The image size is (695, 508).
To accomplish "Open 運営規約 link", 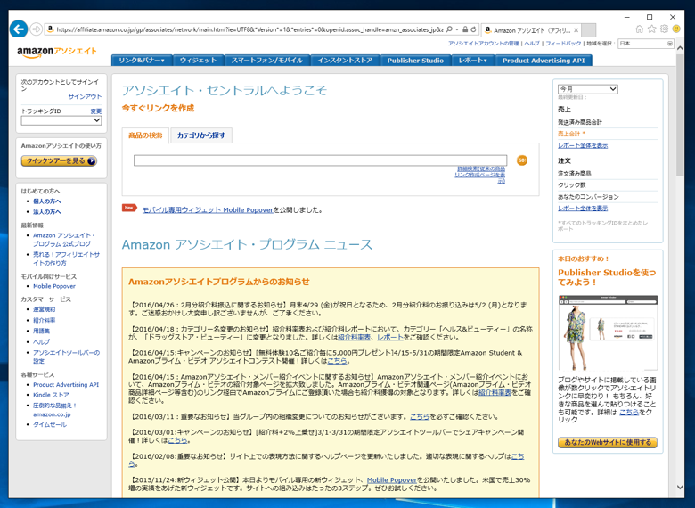I will [x=45, y=309].
